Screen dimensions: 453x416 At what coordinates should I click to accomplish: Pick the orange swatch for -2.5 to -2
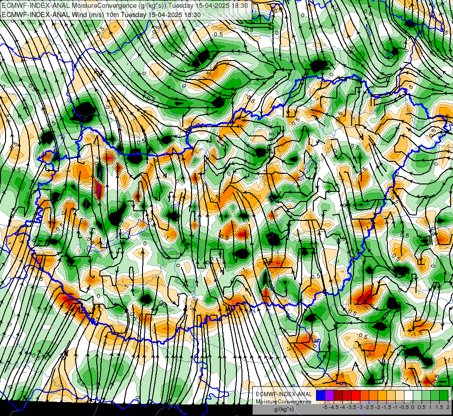(373, 396)
